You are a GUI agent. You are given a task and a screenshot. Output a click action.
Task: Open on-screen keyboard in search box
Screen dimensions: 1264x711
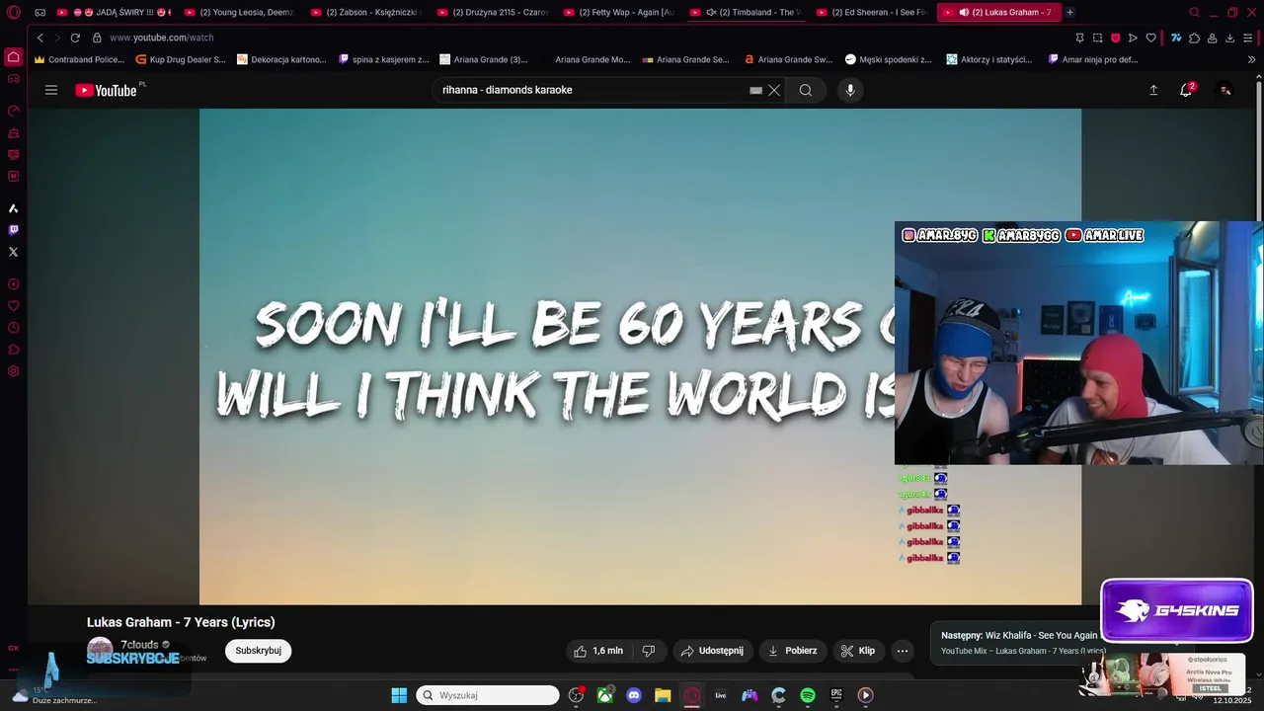[x=755, y=90]
